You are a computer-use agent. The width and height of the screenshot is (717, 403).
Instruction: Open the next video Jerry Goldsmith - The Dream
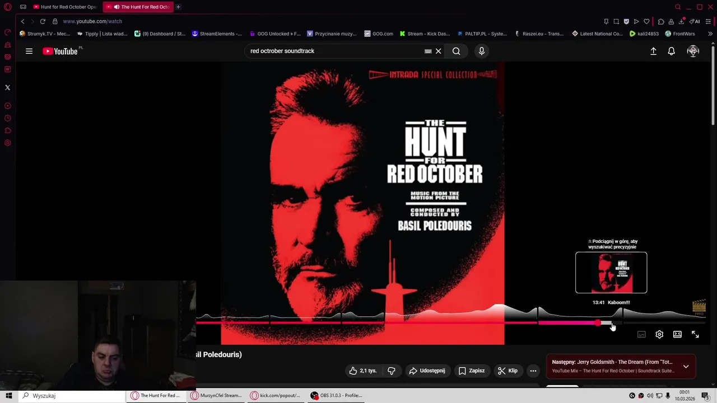click(612, 366)
